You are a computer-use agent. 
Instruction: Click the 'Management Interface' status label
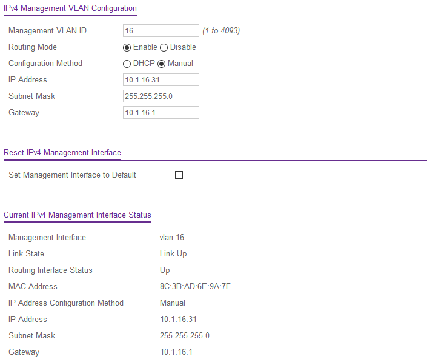click(47, 237)
